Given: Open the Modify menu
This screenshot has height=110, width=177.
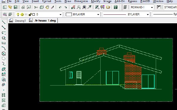Looking at the screenshot, I should [x=96, y=1].
